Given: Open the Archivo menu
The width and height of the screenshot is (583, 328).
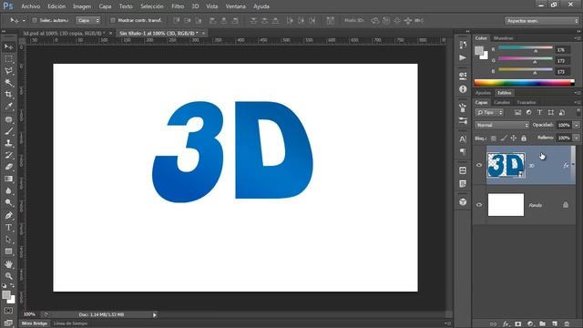Looking at the screenshot, I should [x=30, y=6].
